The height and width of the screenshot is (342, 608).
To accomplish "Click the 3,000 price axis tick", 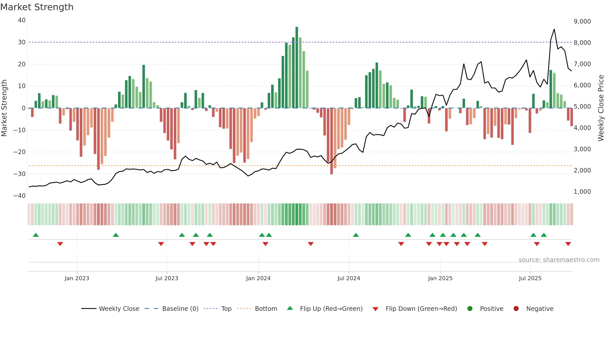I will [582, 149].
